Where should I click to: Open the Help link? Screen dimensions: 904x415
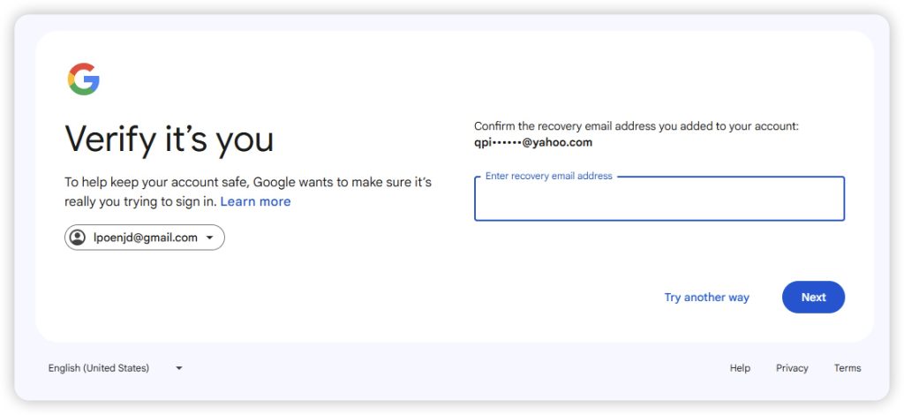tap(740, 368)
